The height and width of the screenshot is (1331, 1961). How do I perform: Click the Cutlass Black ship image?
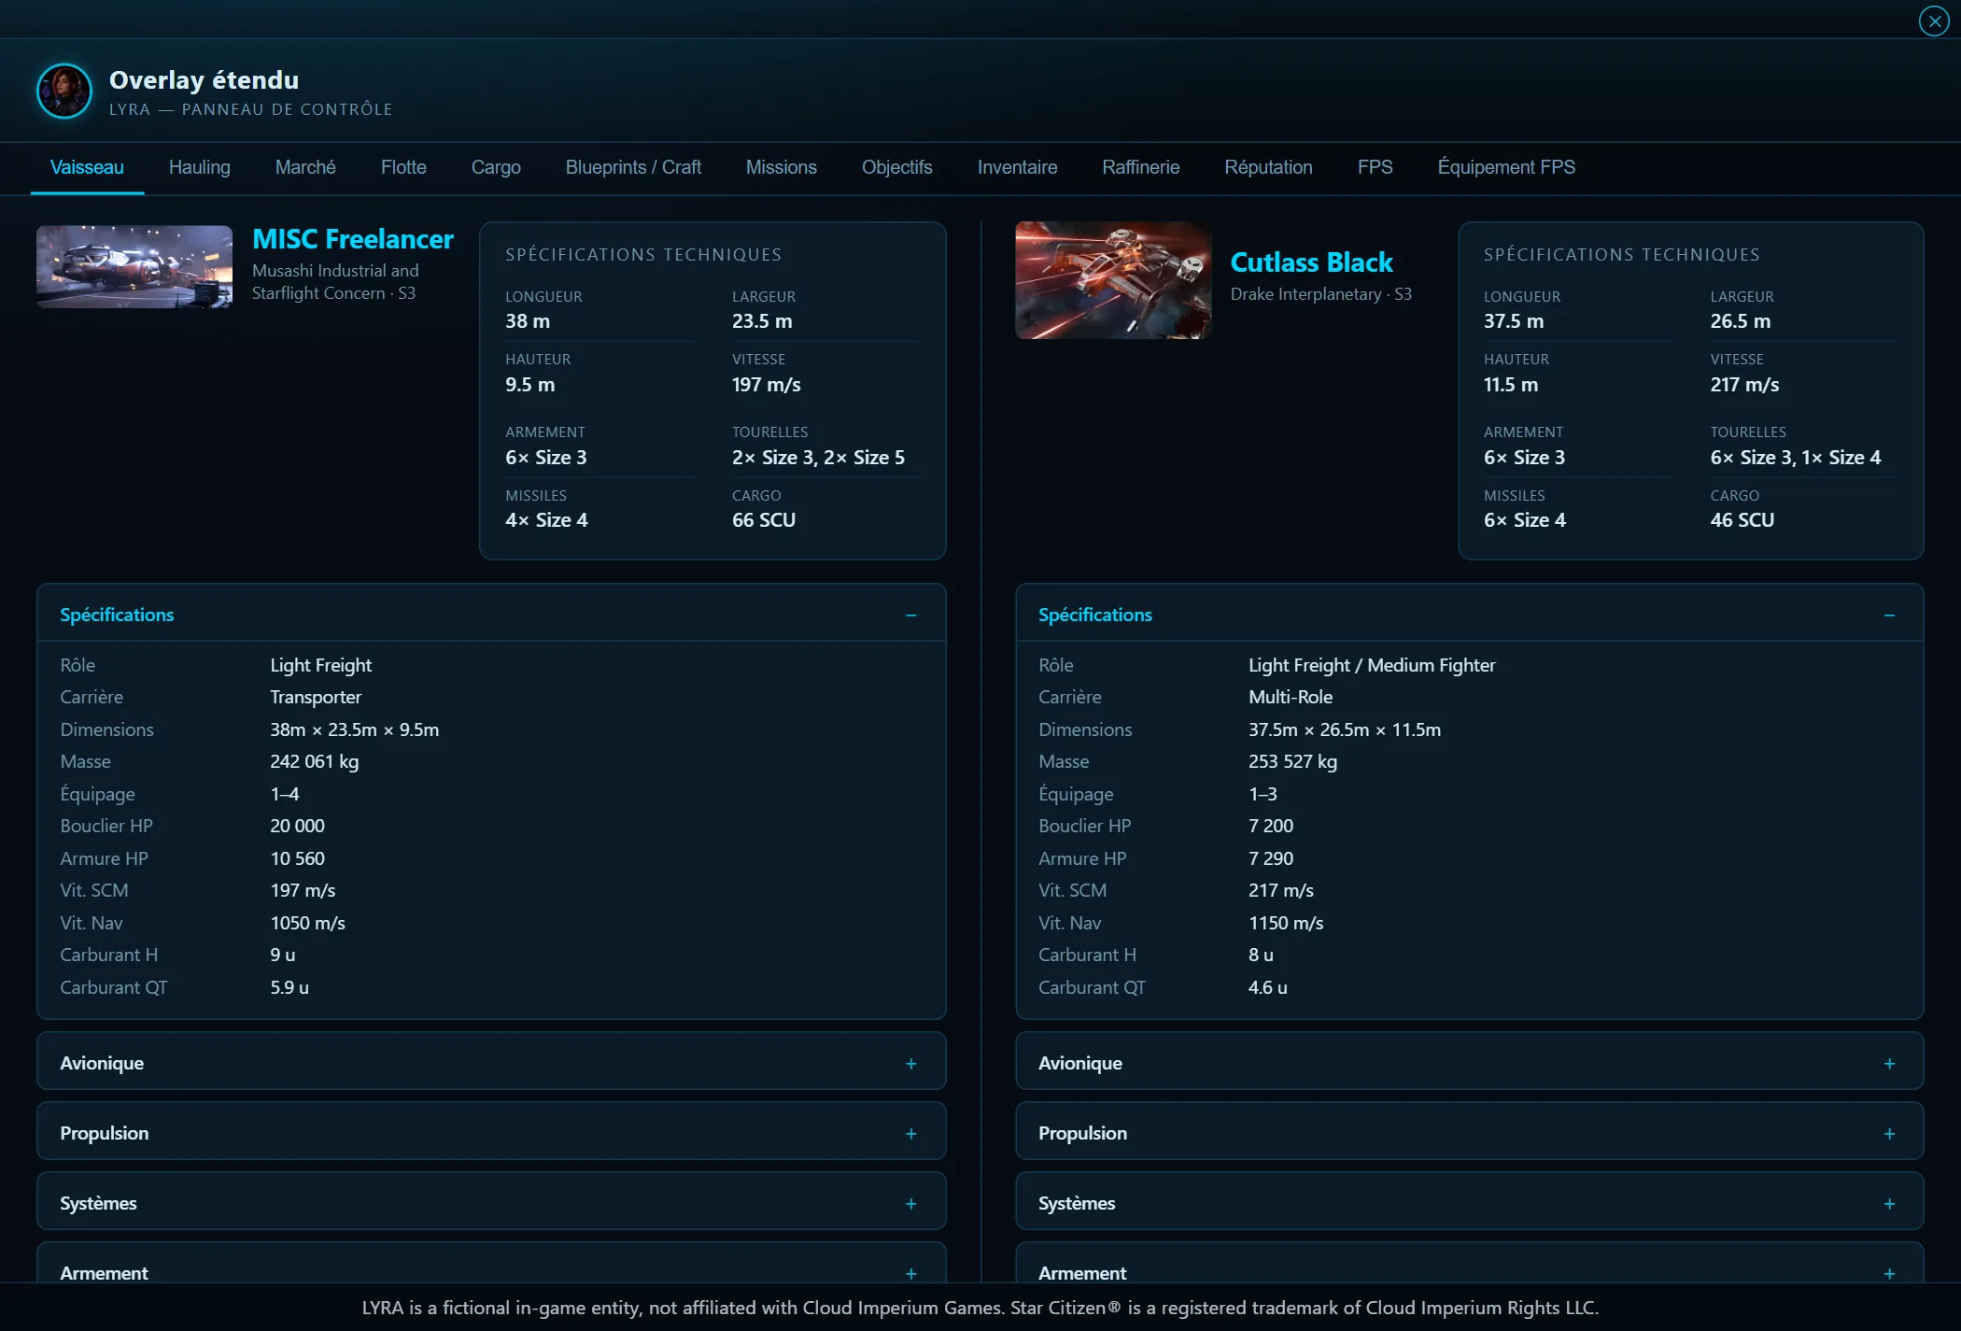click(1113, 280)
